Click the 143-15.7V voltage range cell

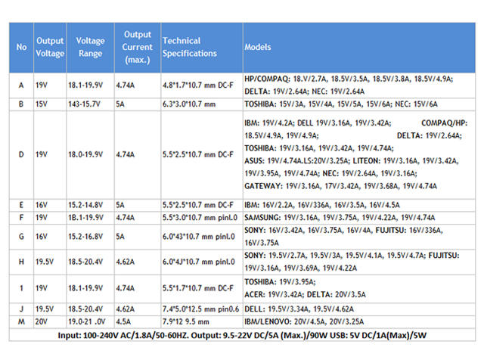85,104
